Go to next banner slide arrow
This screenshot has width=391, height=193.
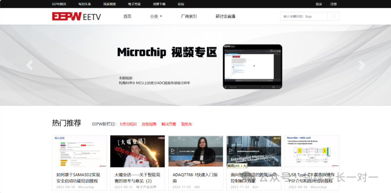point(362,65)
